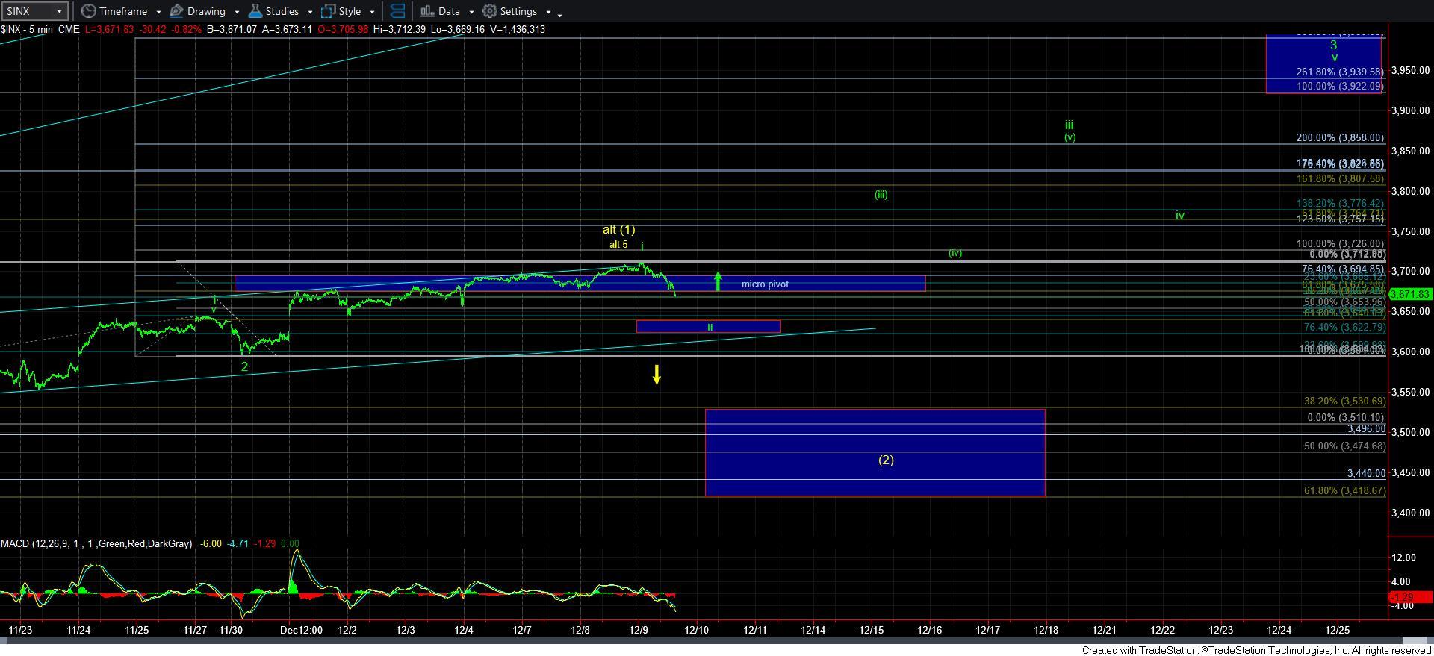Viewport: 1434px width, 656px height.
Task: Click the '12/18' date axis label
Action: coord(1046,630)
